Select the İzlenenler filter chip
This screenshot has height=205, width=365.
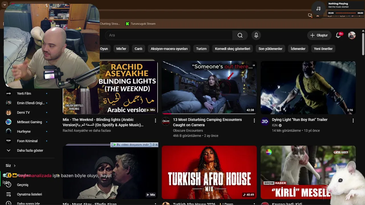[298, 49]
